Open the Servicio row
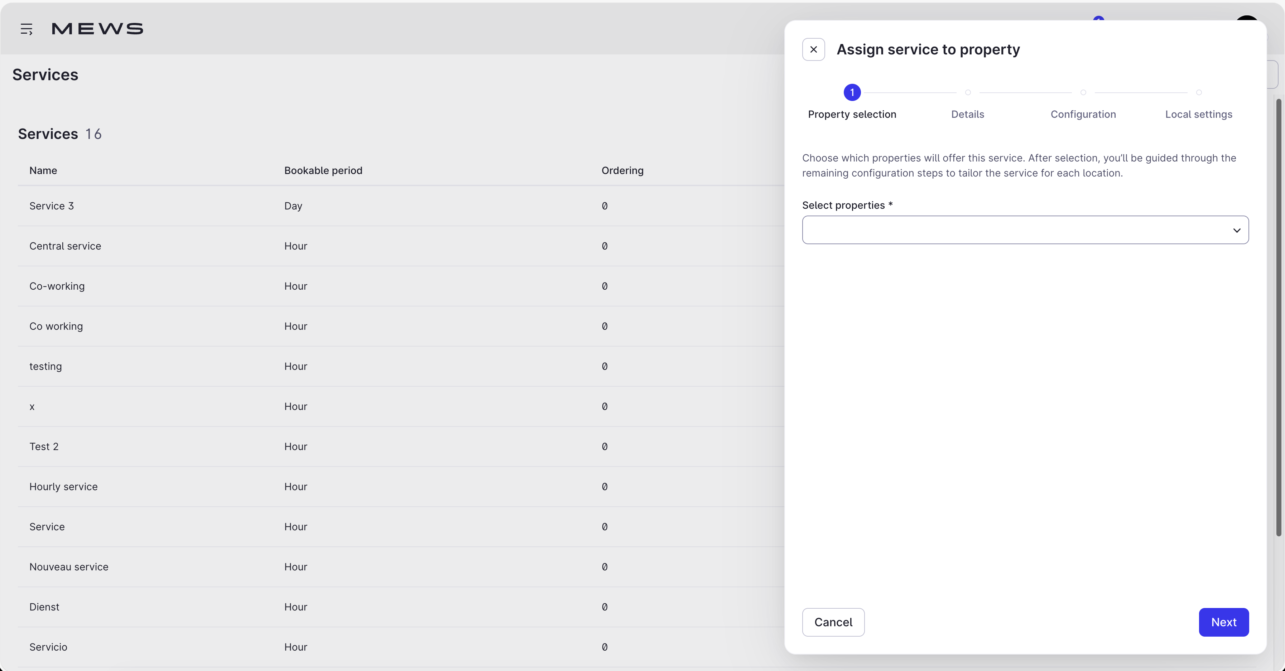This screenshot has height=671, width=1285. click(401, 647)
